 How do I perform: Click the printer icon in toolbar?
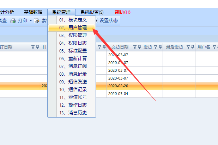[x=13, y=20]
